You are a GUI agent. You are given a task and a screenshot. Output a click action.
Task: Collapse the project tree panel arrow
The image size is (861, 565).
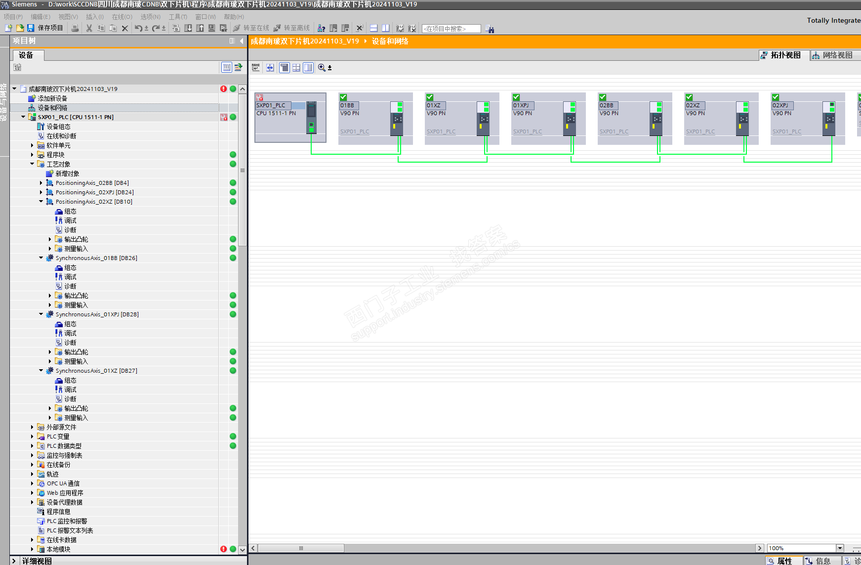[x=242, y=41]
